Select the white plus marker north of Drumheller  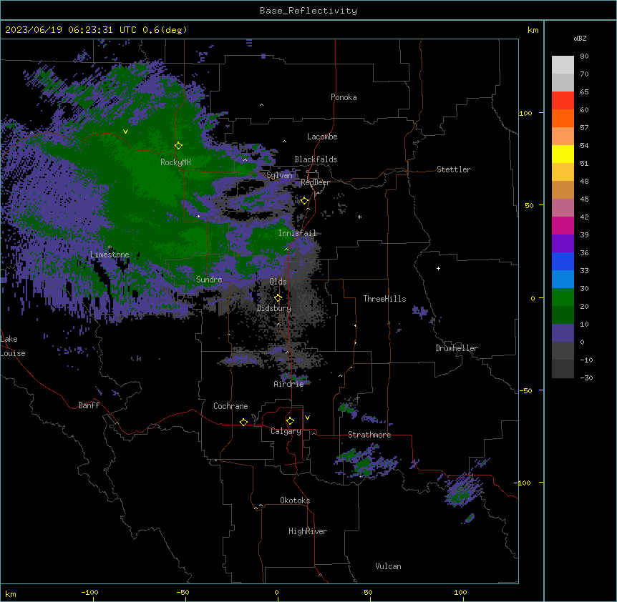point(438,268)
